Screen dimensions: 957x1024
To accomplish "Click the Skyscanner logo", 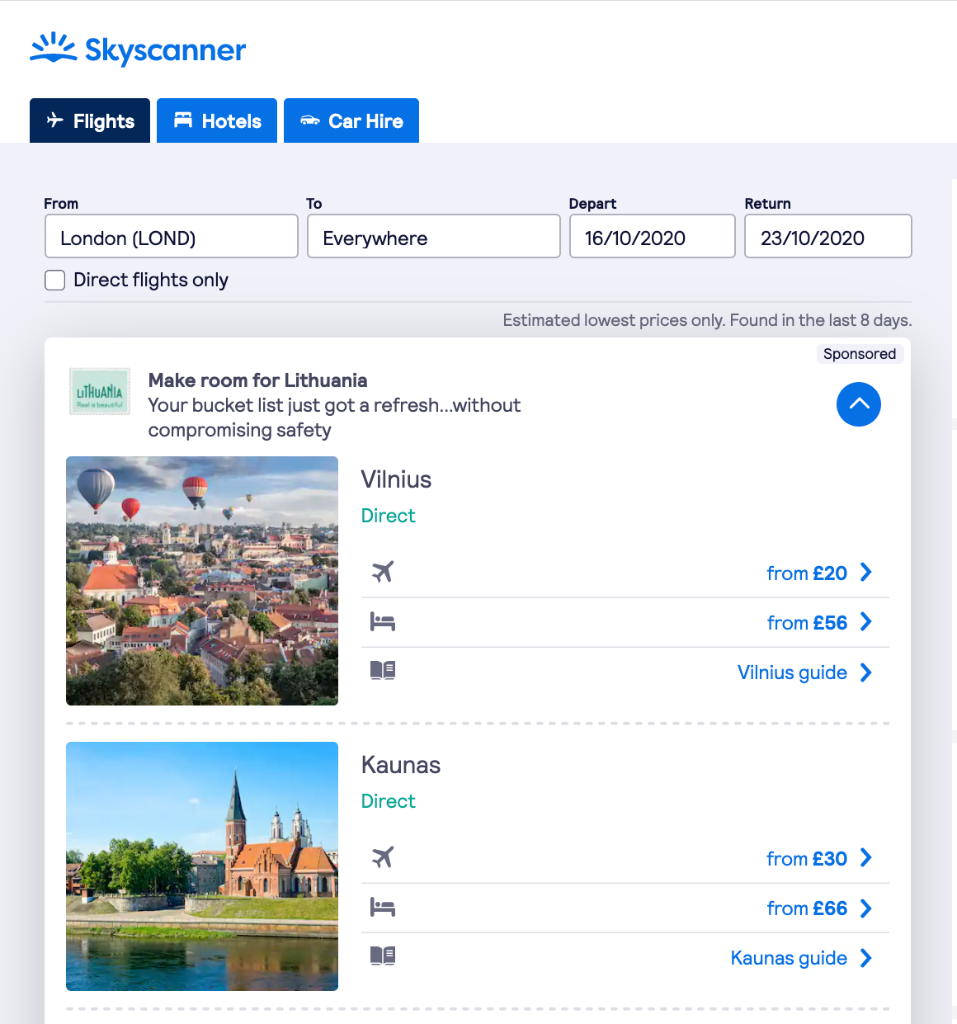I will [138, 49].
